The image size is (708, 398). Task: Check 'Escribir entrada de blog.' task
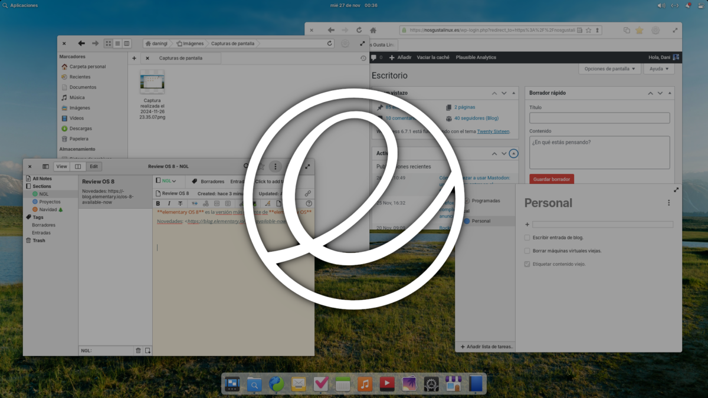(x=527, y=238)
